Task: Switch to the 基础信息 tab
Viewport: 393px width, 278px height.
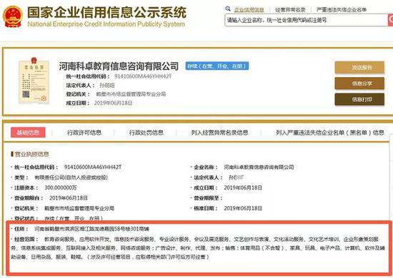Action: [x=28, y=133]
